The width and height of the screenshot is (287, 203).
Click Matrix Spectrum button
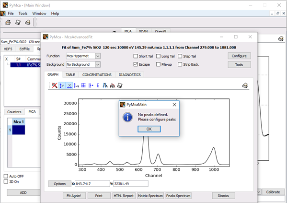click(150, 196)
